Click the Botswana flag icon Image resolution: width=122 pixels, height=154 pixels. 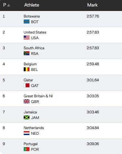[x=26, y=22]
